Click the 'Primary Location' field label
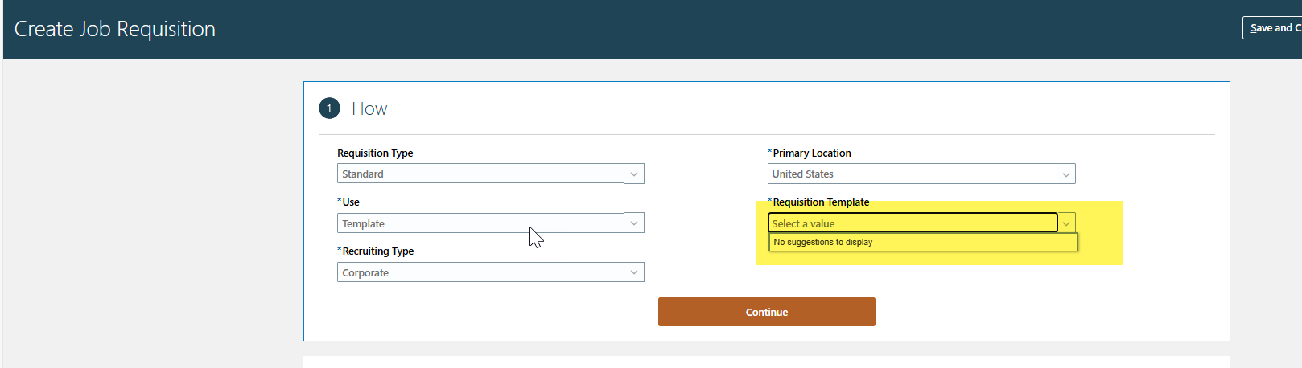 tap(812, 153)
